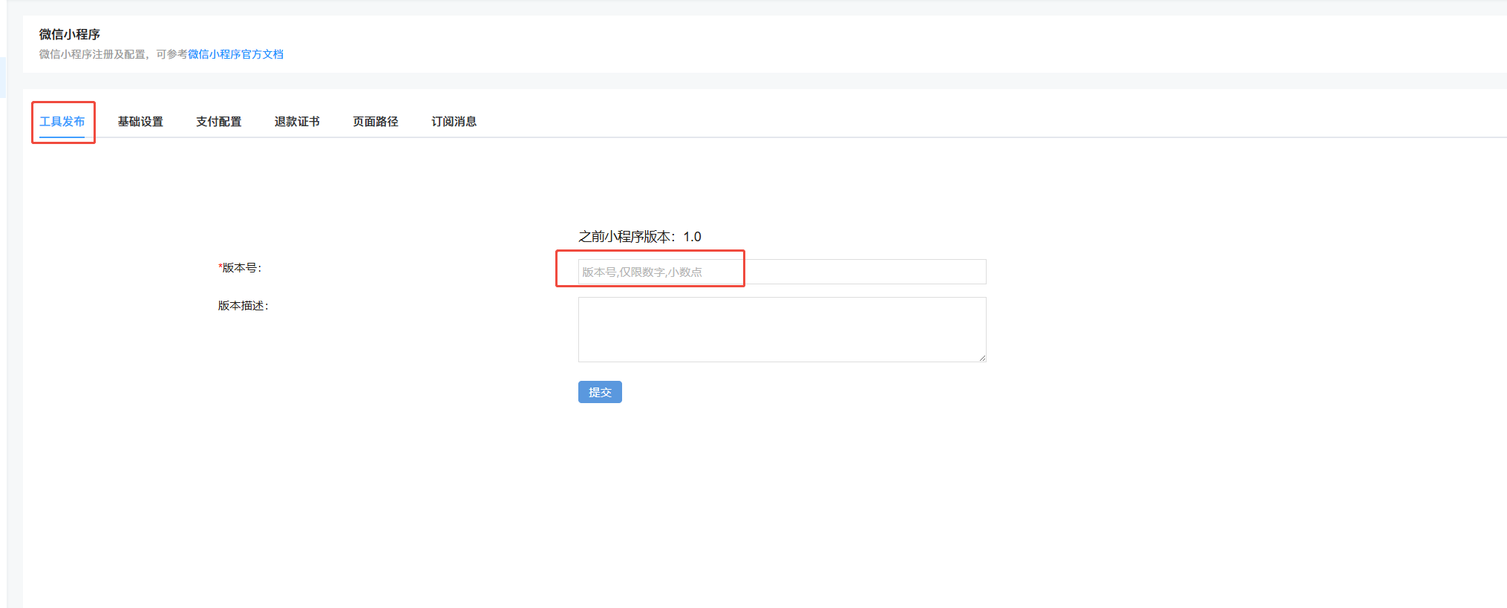
Task: Switch to the 订阅消息 tab
Action: 454,122
